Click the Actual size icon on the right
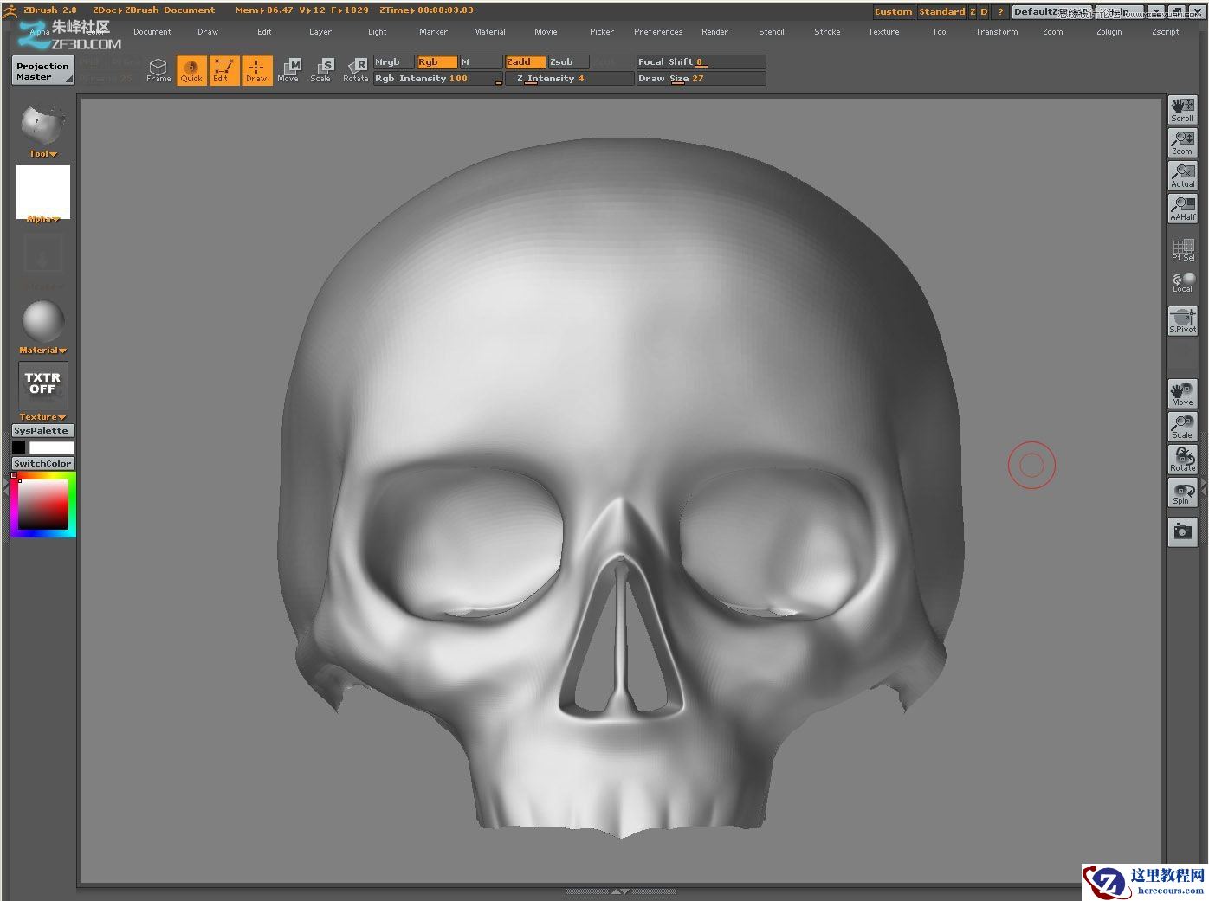 pos(1181,175)
